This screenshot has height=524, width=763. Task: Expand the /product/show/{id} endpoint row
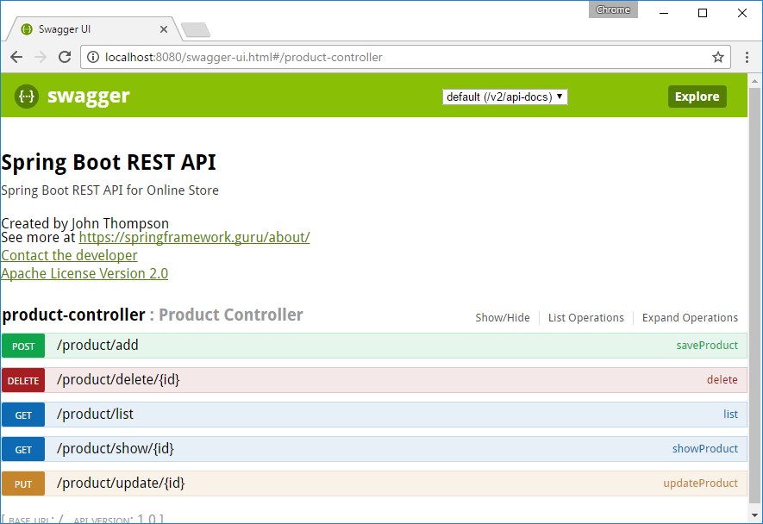coord(121,448)
